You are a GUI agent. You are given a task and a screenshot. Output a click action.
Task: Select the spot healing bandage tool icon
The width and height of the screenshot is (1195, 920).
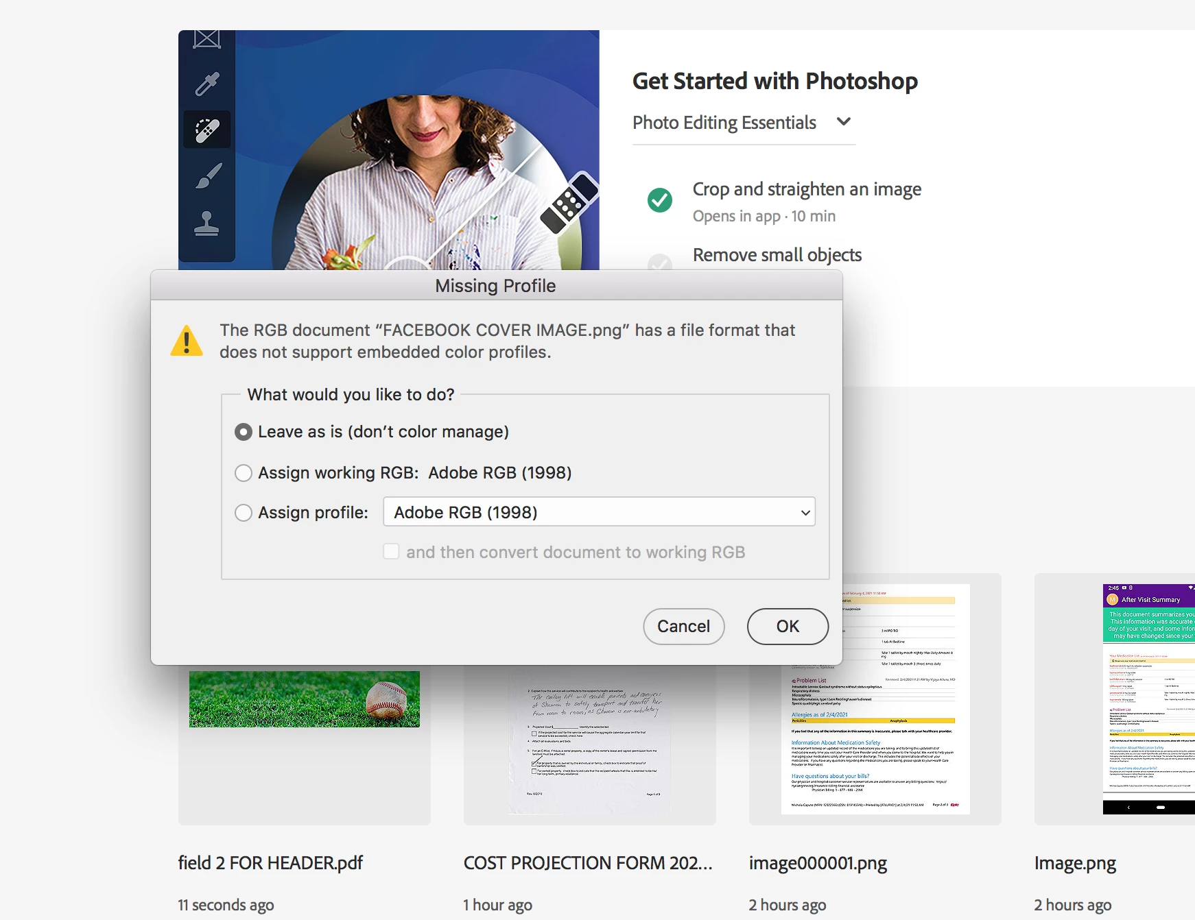pos(207,130)
